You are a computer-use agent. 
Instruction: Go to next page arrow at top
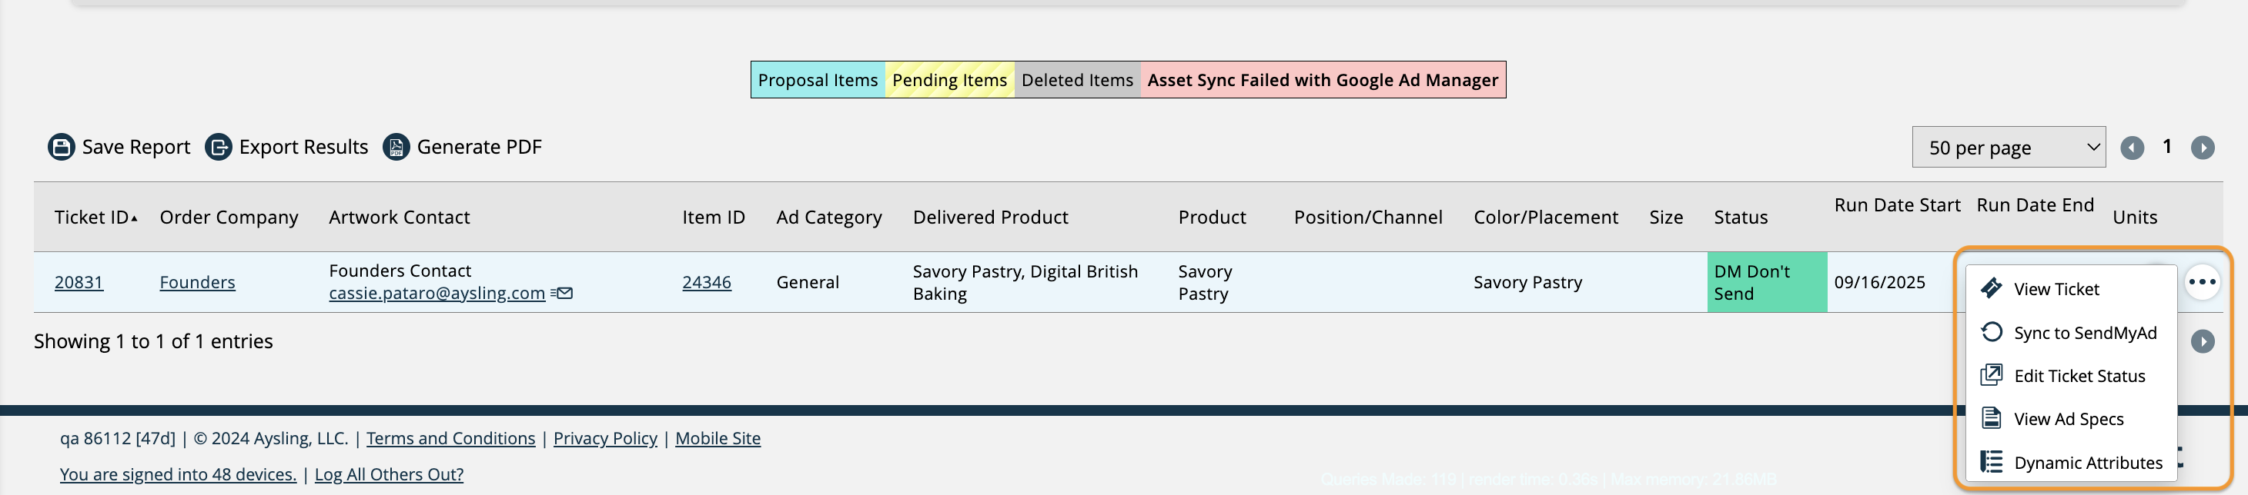click(2202, 148)
